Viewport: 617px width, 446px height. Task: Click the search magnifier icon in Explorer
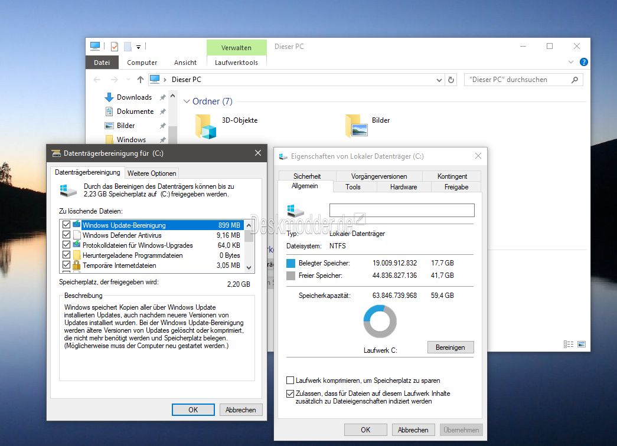574,80
